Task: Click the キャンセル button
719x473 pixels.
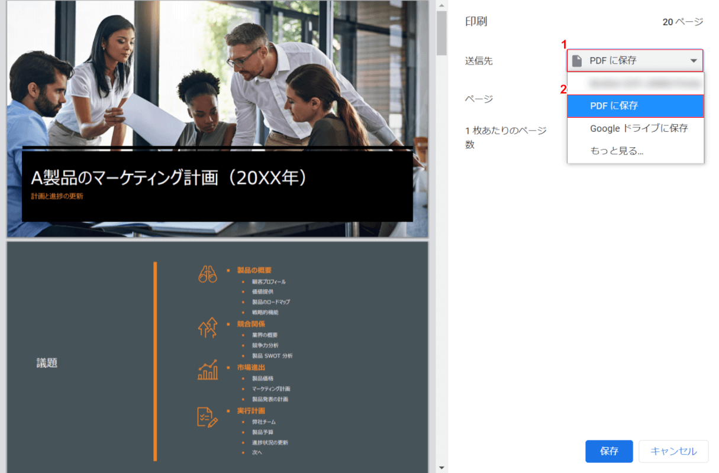Action: pos(673,451)
